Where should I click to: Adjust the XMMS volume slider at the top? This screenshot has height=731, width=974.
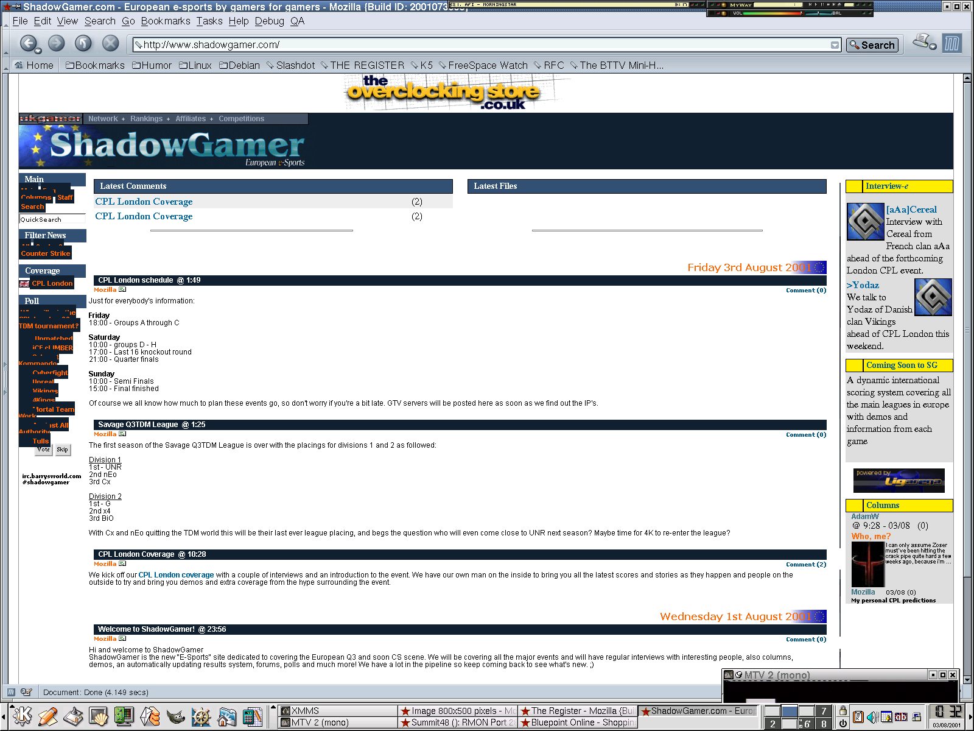tap(773, 13)
